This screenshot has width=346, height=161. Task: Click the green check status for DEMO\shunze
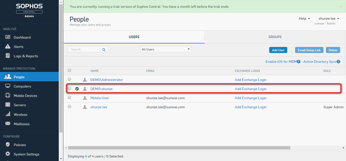point(77,89)
